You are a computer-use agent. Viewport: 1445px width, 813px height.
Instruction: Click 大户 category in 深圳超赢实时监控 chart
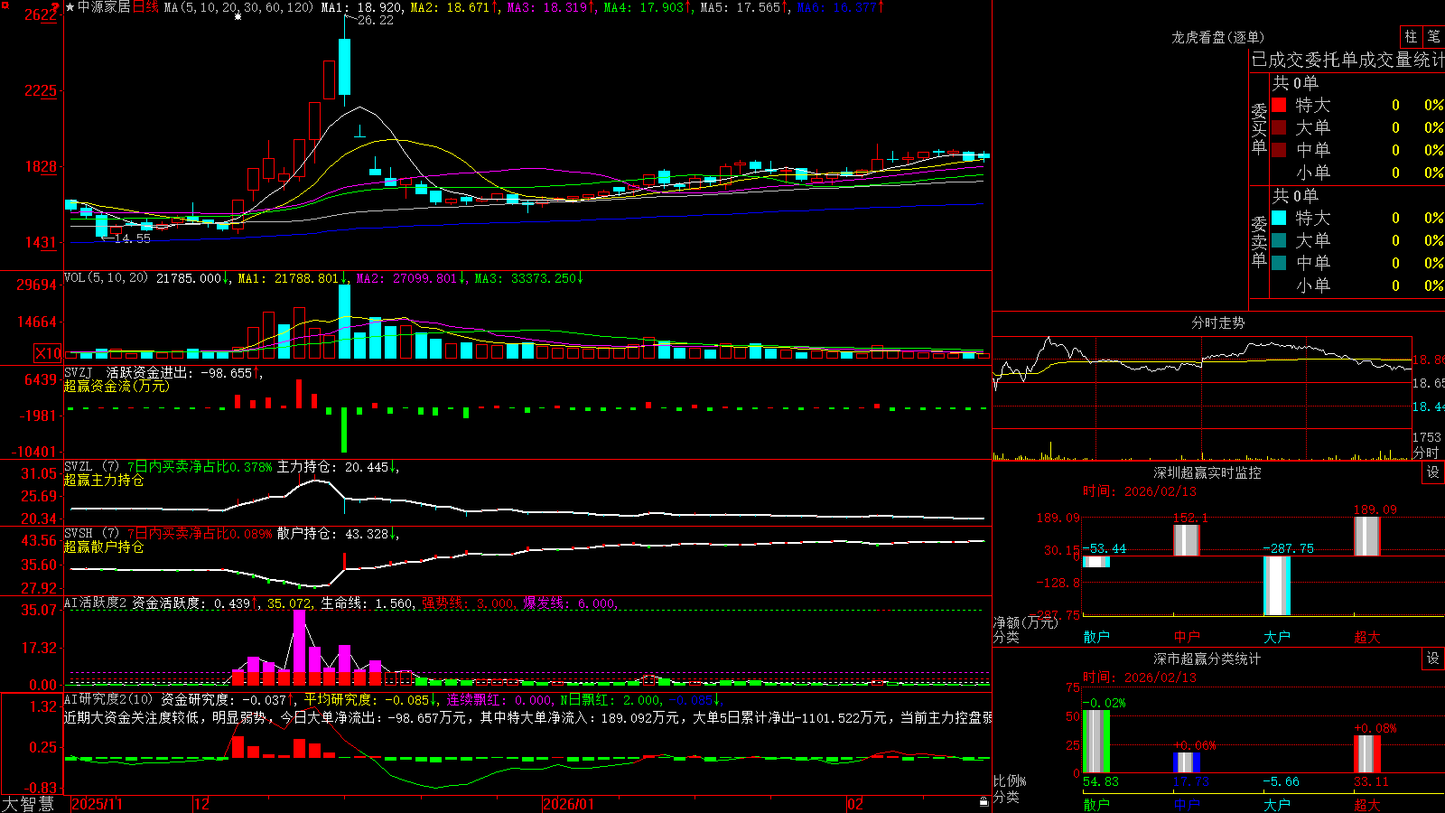(x=1277, y=637)
